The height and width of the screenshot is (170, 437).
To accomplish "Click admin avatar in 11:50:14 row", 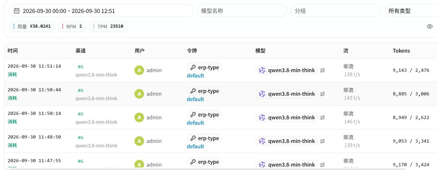I will (x=139, y=117).
